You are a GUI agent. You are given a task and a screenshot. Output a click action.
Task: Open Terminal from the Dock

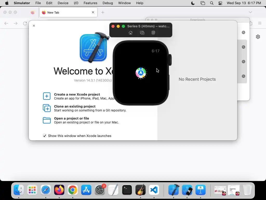[127, 190]
